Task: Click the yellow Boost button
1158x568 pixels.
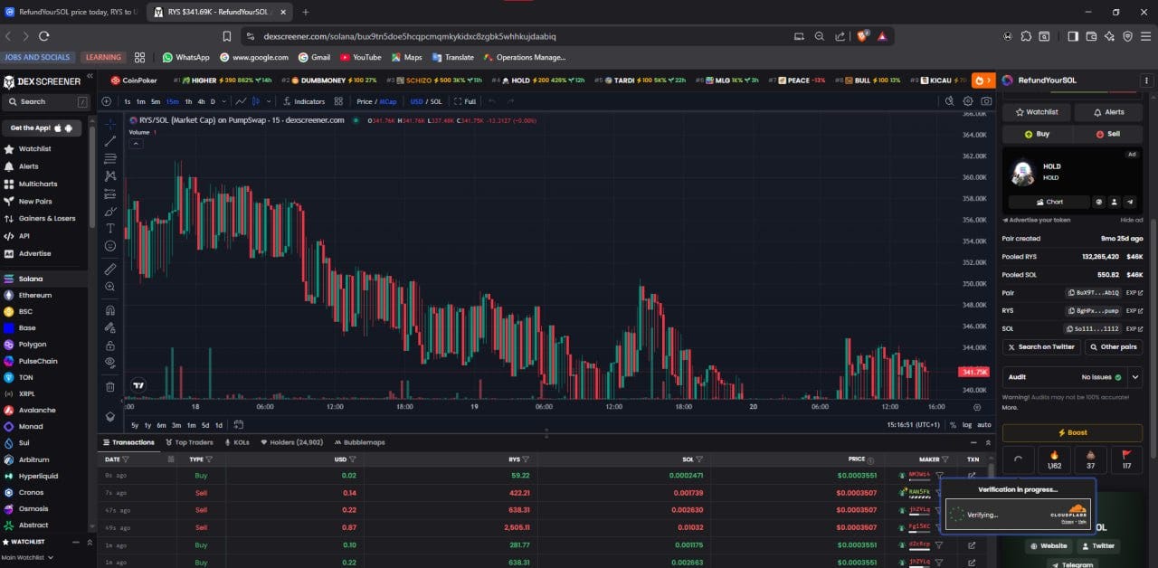Action: [x=1073, y=432]
